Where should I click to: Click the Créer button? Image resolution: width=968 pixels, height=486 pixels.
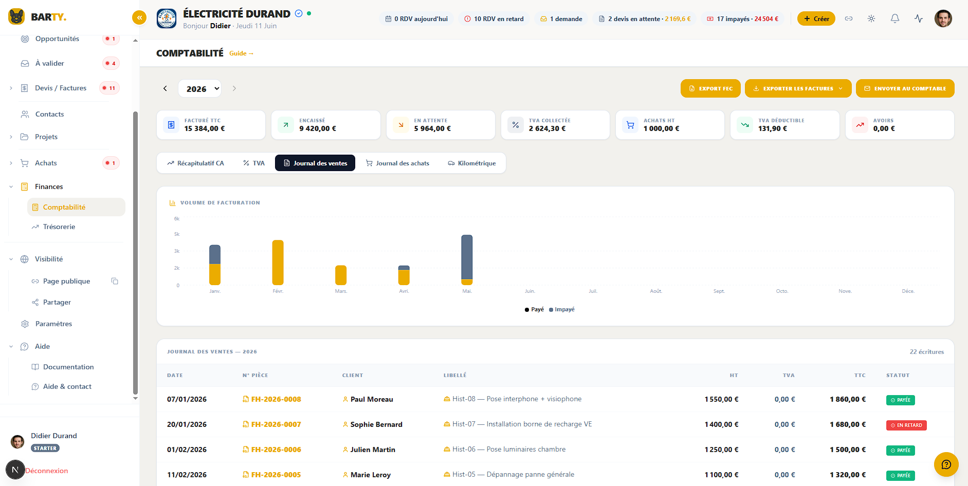click(x=816, y=18)
